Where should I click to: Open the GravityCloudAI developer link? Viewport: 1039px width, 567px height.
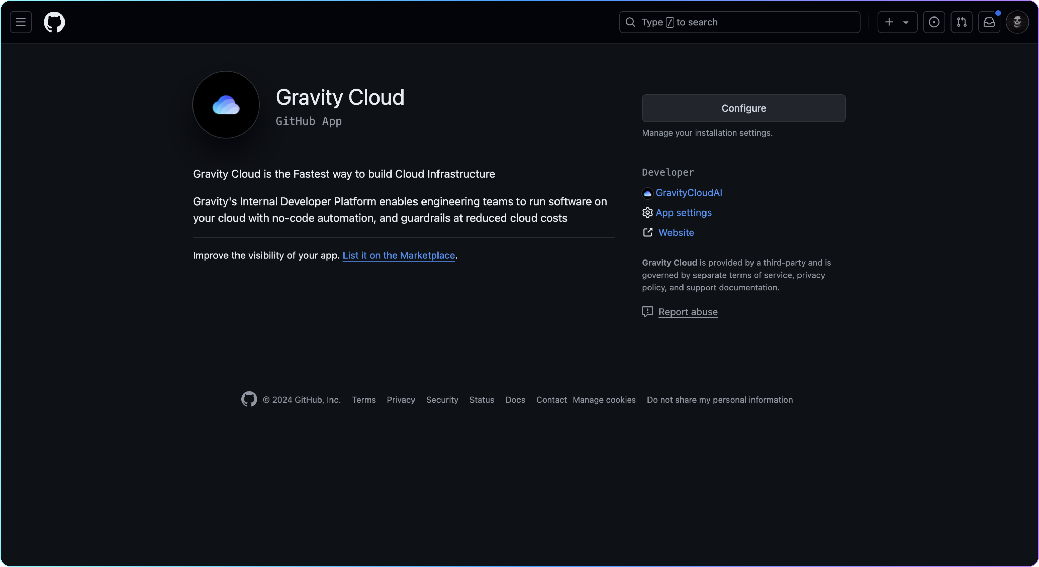(689, 193)
